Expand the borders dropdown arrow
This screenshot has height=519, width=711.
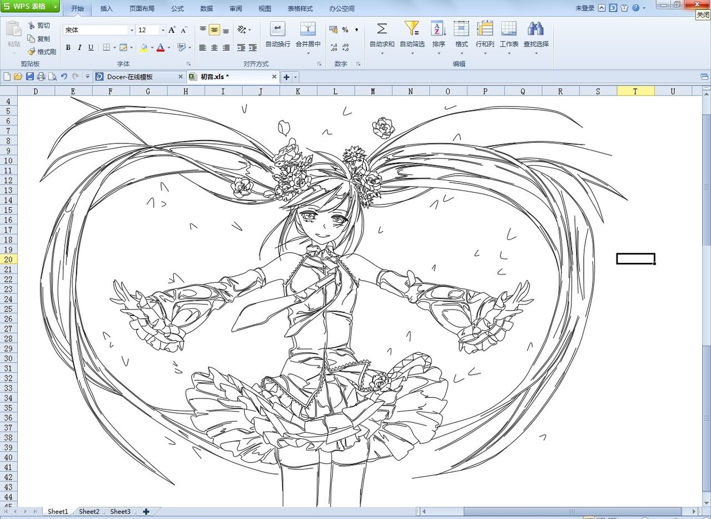[x=114, y=48]
